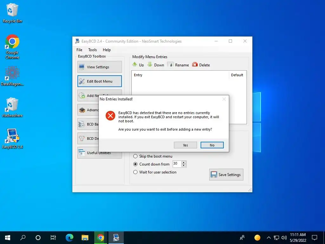Screen dimensions: 325x244
Task: Move entry Up with green arrow
Action: [138, 65]
